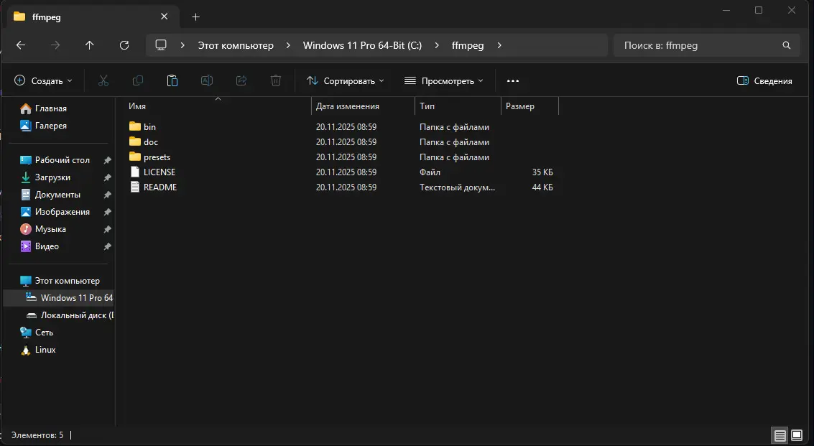Open the Создать dropdown
Viewport: 814px width, 446px height.
coord(43,81)
